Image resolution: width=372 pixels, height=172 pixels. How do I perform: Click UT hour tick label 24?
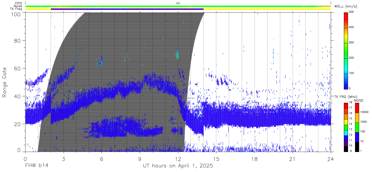click(x=331, y=159)
